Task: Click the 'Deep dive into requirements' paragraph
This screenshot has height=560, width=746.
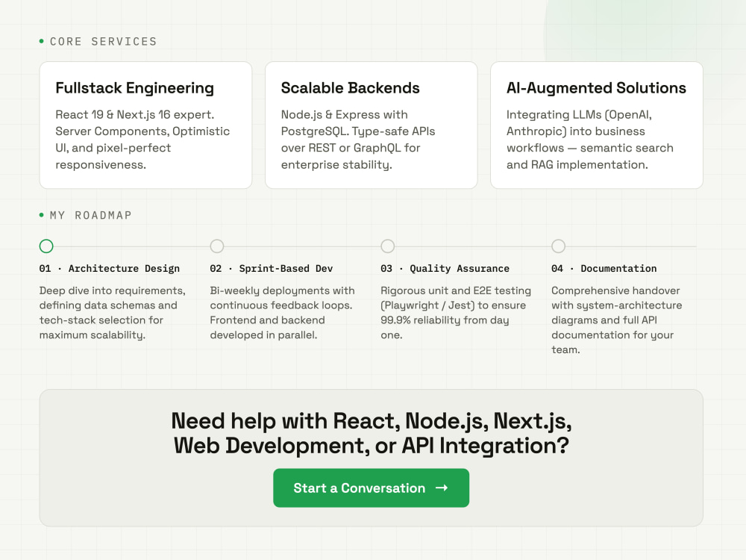Action: coord(113,312)
